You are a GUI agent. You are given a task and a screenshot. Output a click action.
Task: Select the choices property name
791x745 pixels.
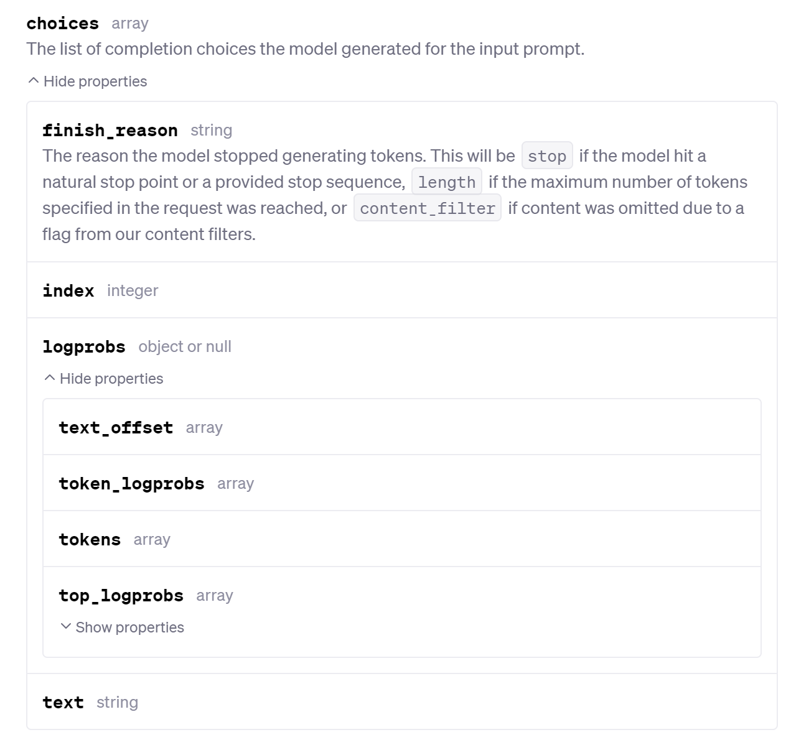(x=63, y=24)
